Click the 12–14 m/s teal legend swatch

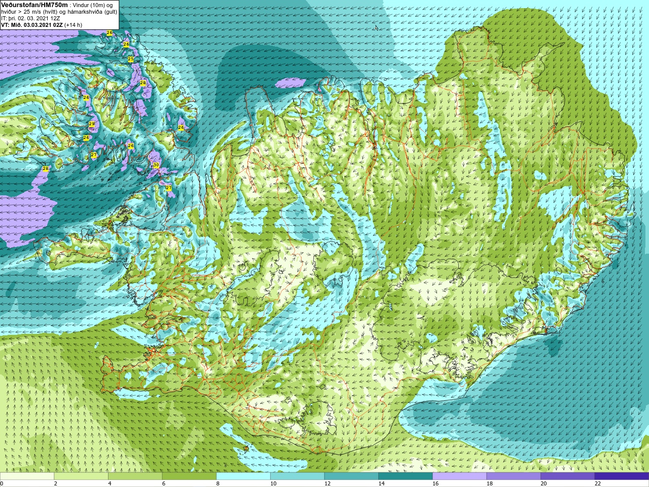(351, 476)
